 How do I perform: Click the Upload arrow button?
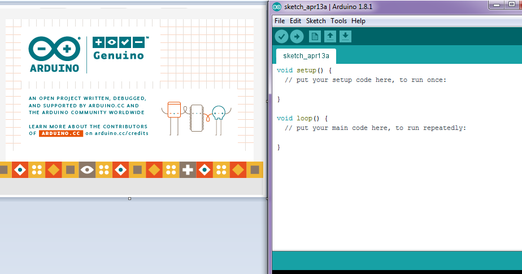tap(297, 37)
